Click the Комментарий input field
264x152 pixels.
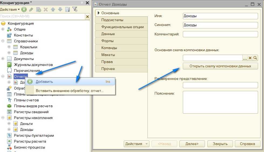(220, 34)
